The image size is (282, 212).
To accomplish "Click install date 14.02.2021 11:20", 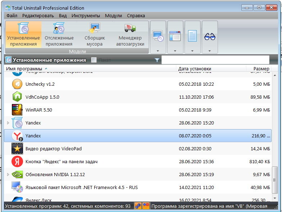I will tap(196, 187).
